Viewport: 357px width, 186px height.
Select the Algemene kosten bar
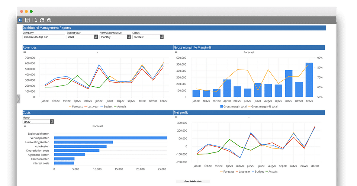(70, 155)
